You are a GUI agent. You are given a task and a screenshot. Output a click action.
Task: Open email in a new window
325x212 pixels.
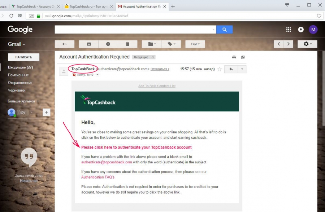243,57
